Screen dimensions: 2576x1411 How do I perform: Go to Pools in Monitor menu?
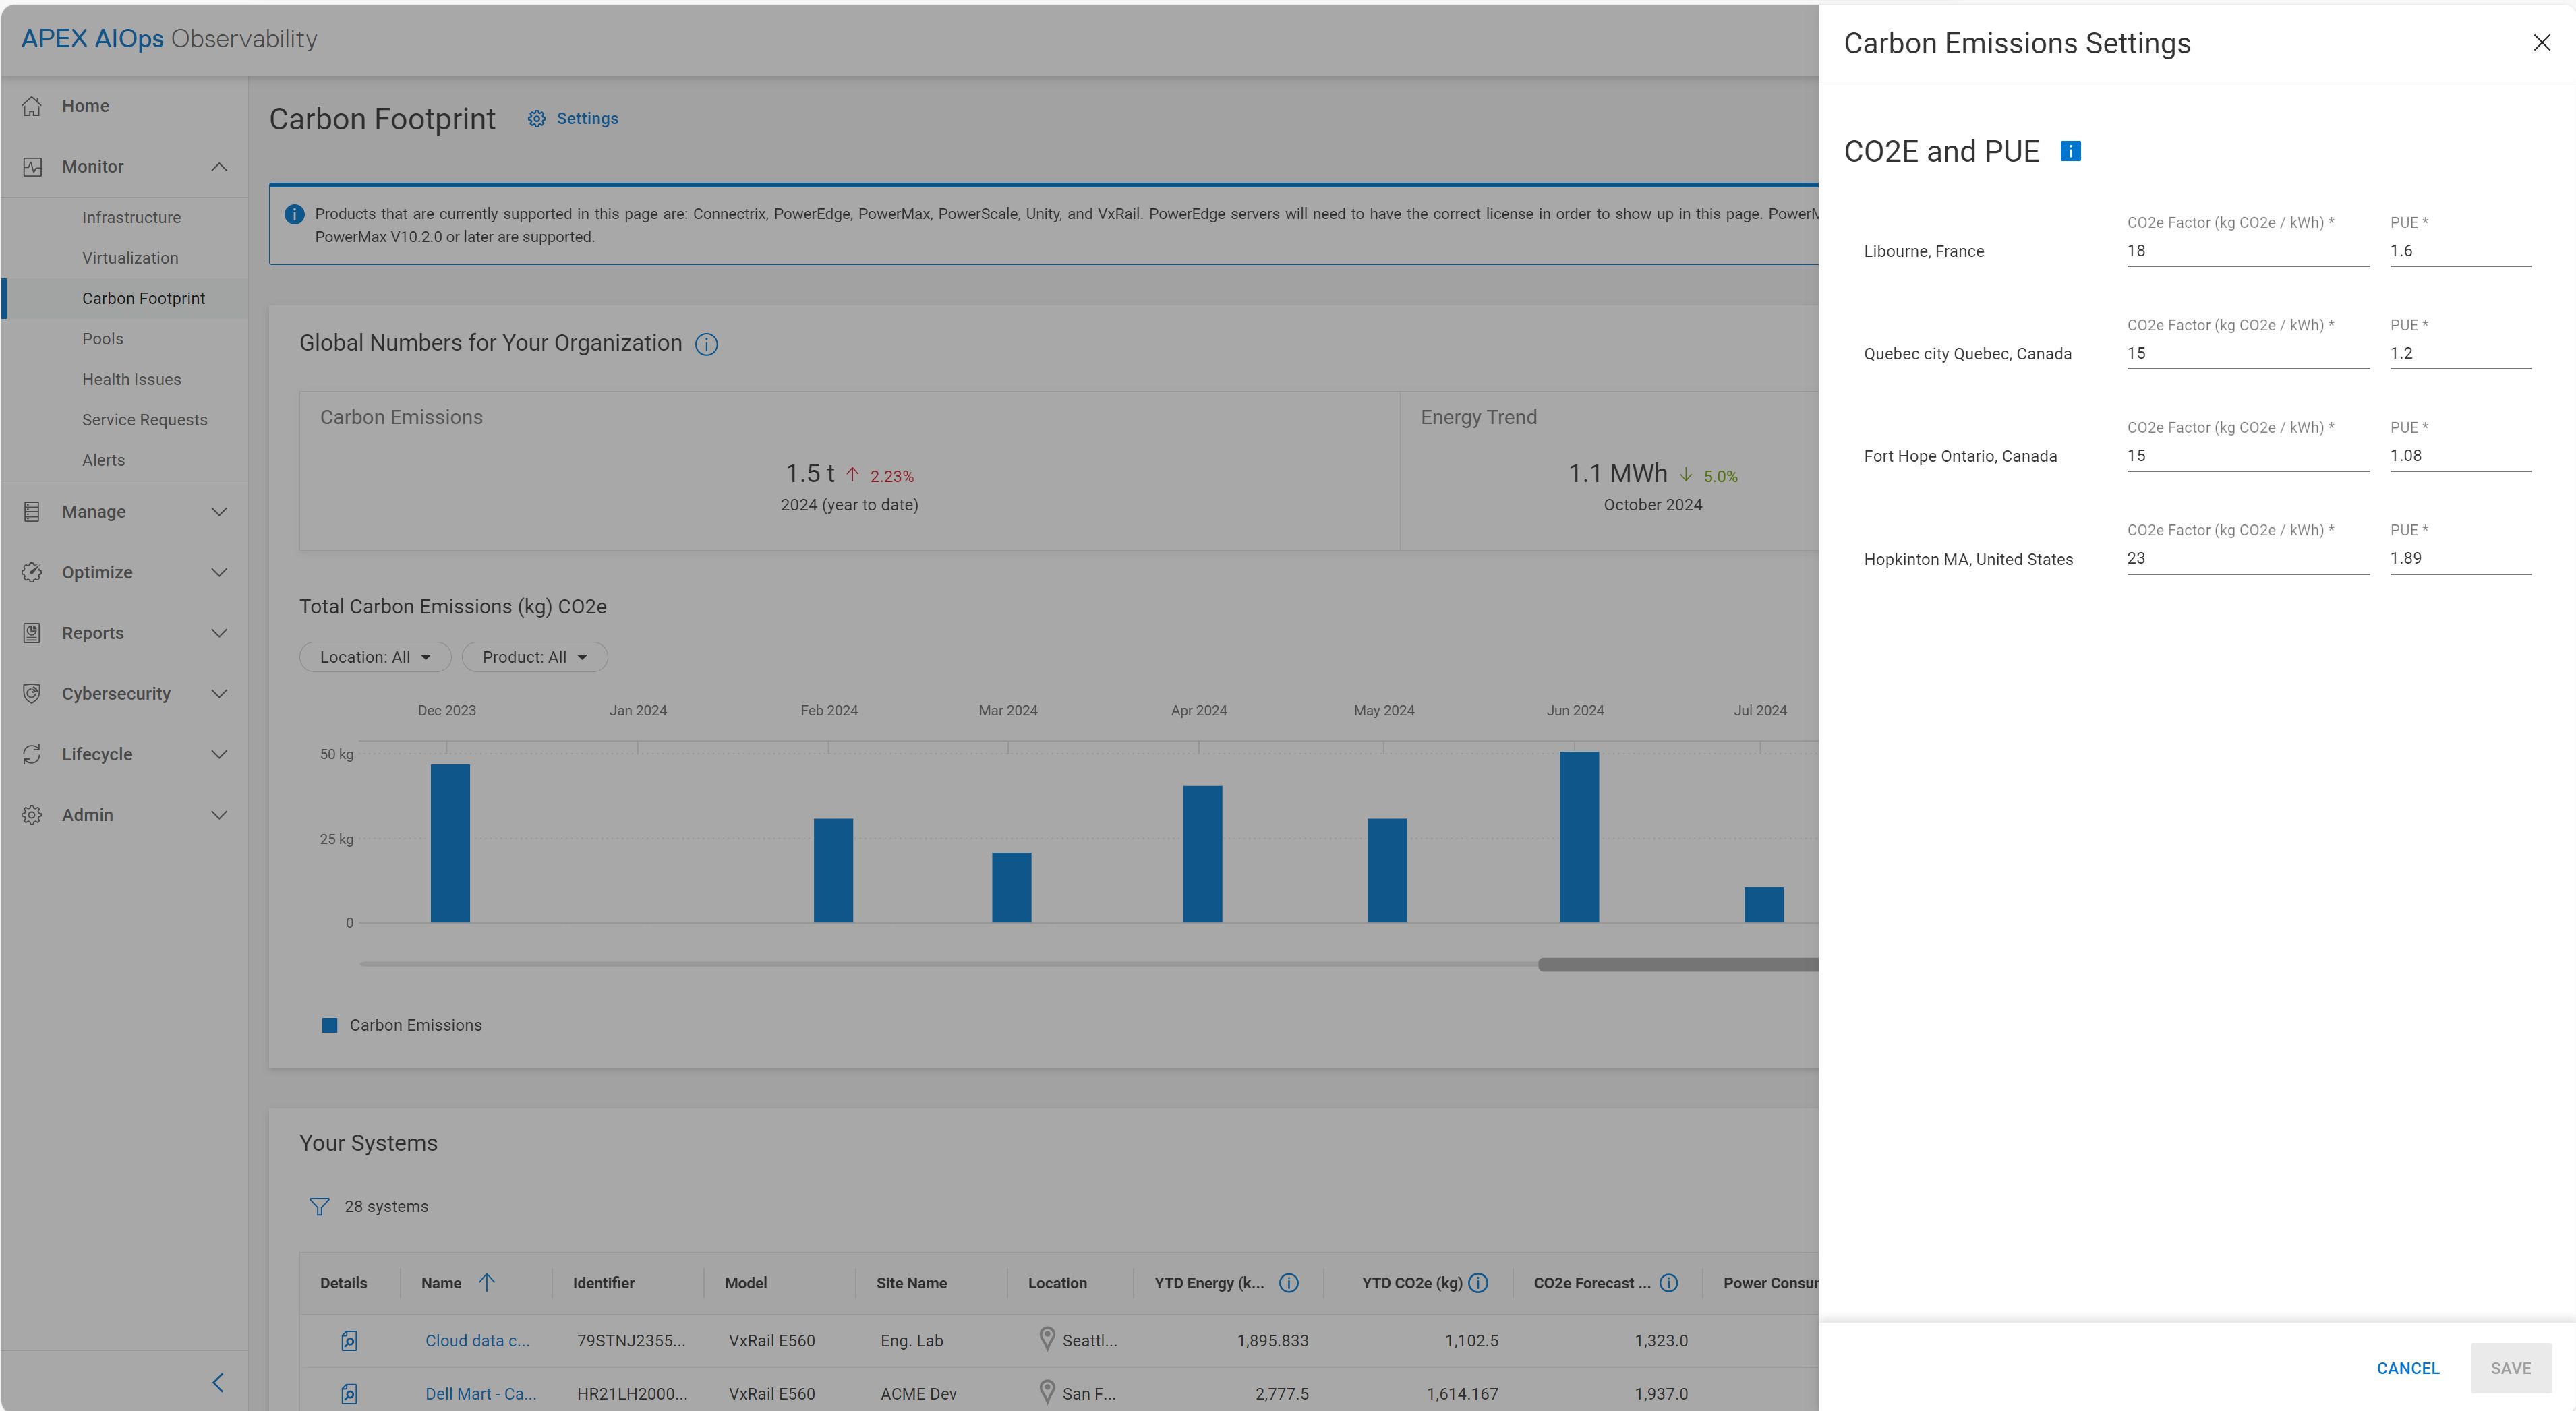tap(103, 339)
